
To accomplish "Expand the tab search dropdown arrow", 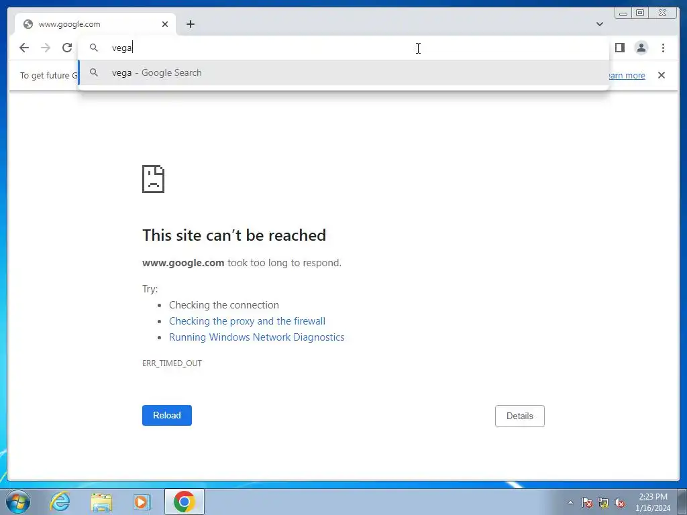I will 599,24.
